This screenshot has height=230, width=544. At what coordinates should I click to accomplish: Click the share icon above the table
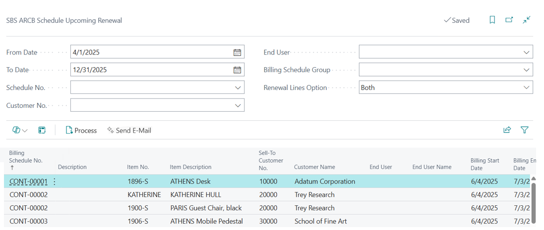(x=507, y=130)
